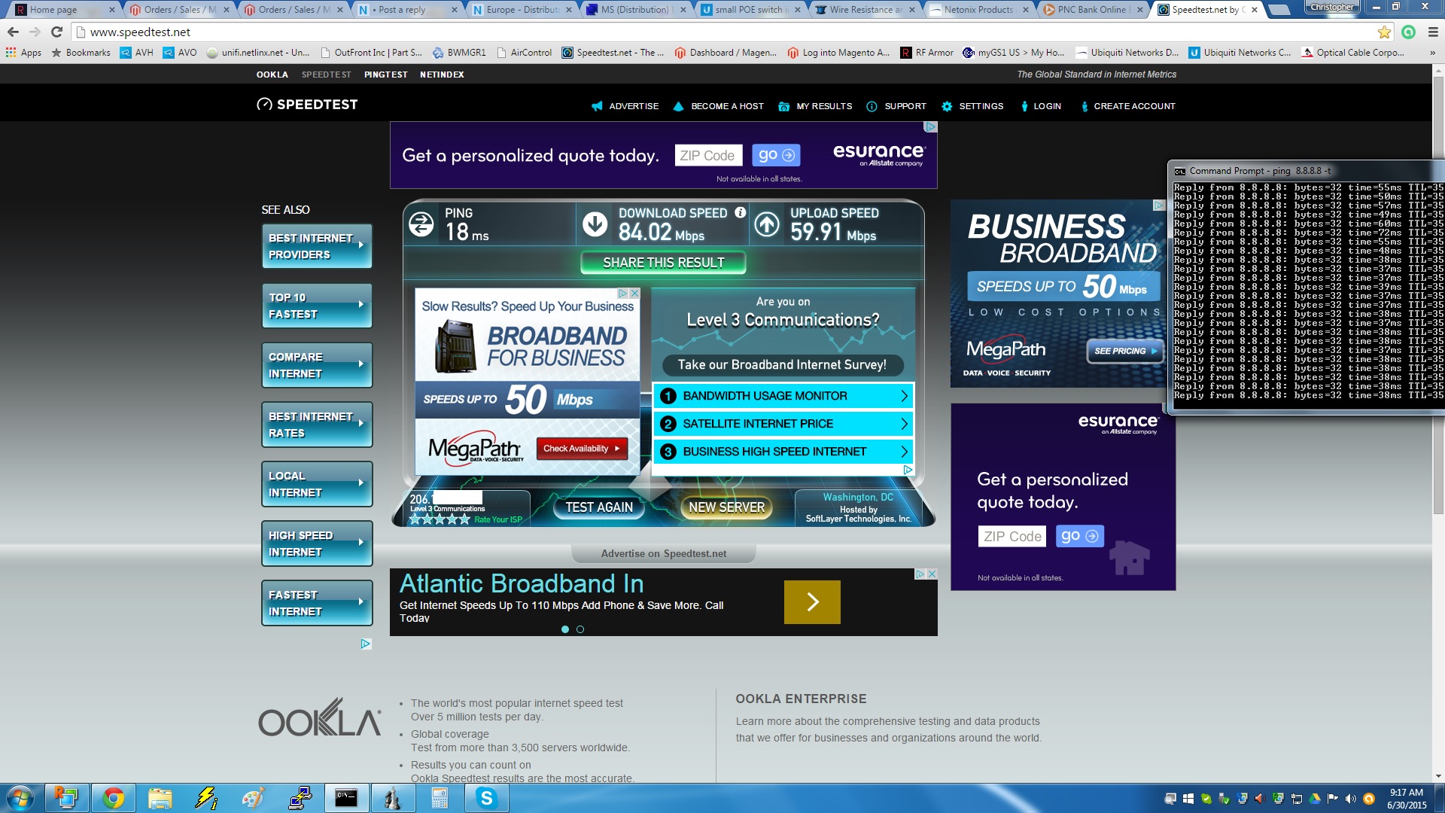Click the Chrome bookmark star icon
This screenshot has height=813, width=1445.
point(1383,32)
